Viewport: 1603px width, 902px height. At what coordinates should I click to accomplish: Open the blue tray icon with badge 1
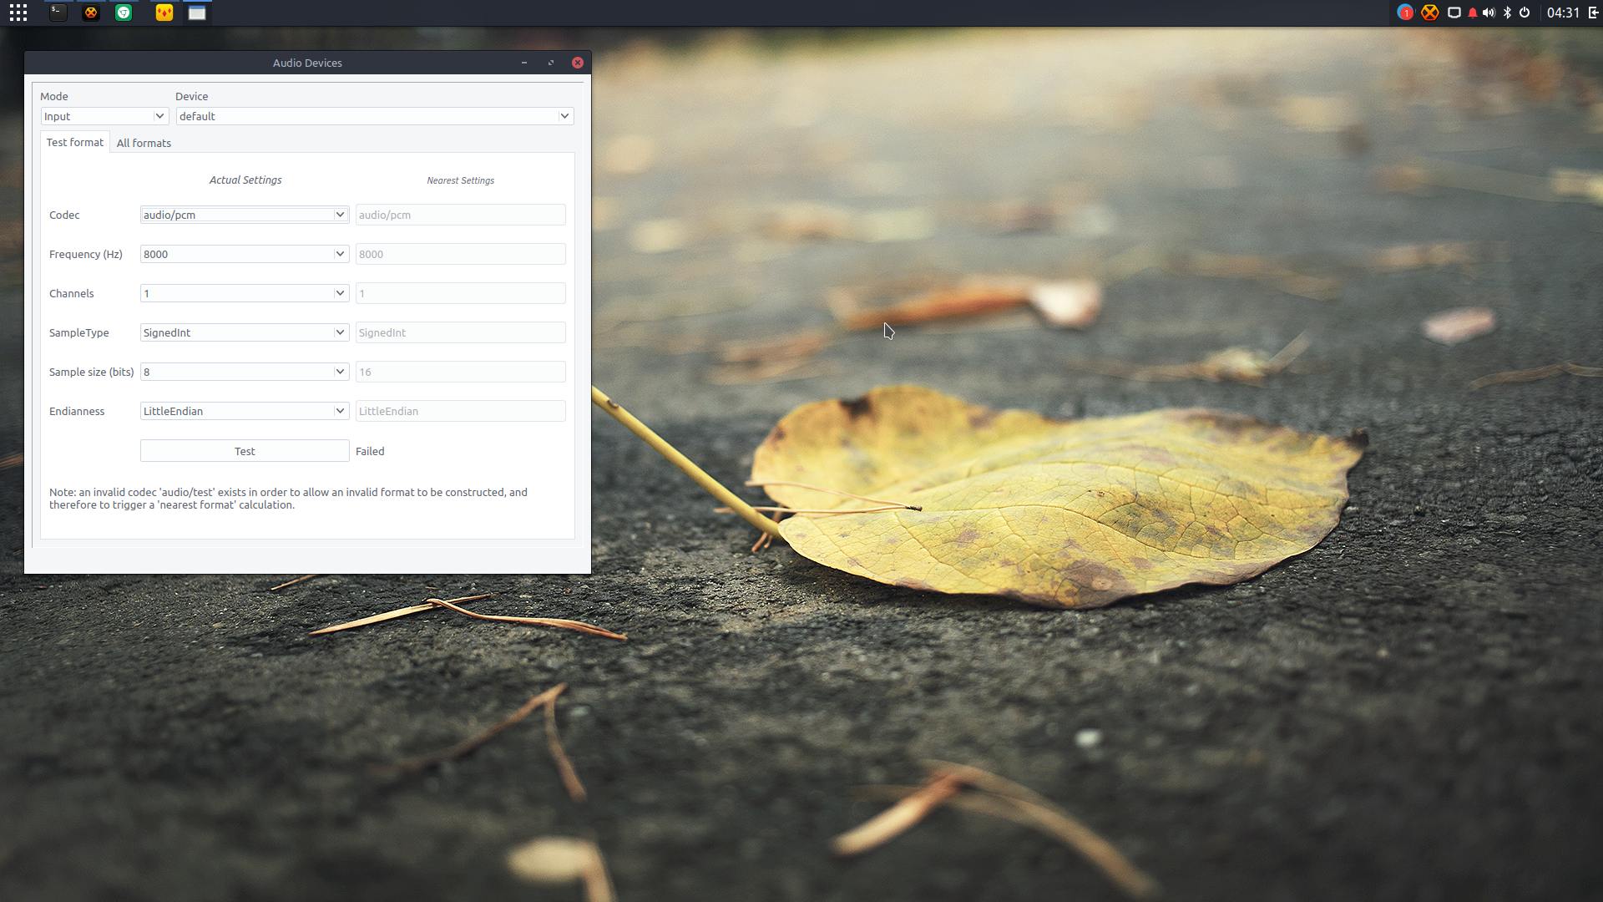click(x=1405, y=13)
